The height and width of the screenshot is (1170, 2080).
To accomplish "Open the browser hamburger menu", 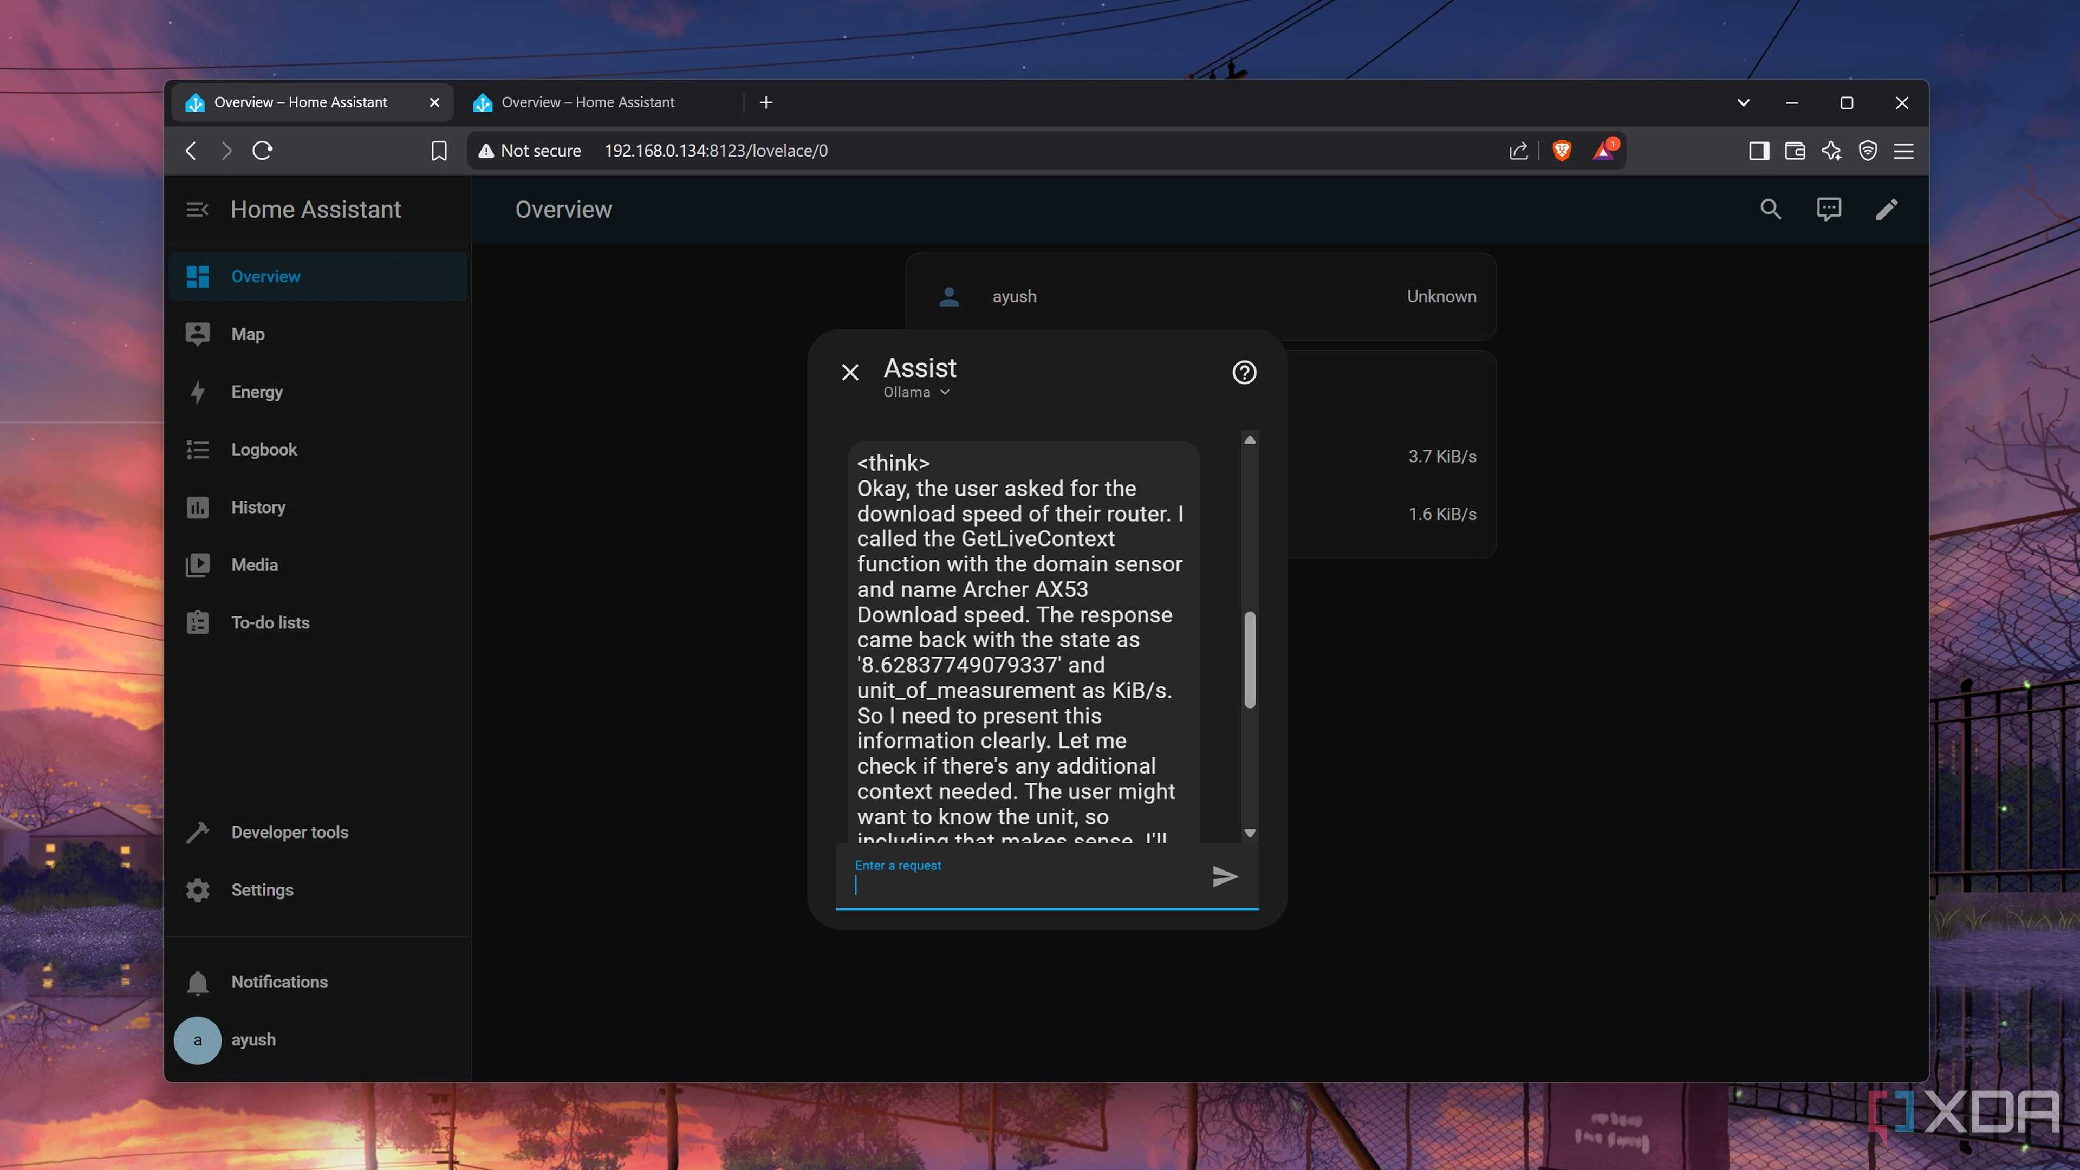I will click(1903, 151).
